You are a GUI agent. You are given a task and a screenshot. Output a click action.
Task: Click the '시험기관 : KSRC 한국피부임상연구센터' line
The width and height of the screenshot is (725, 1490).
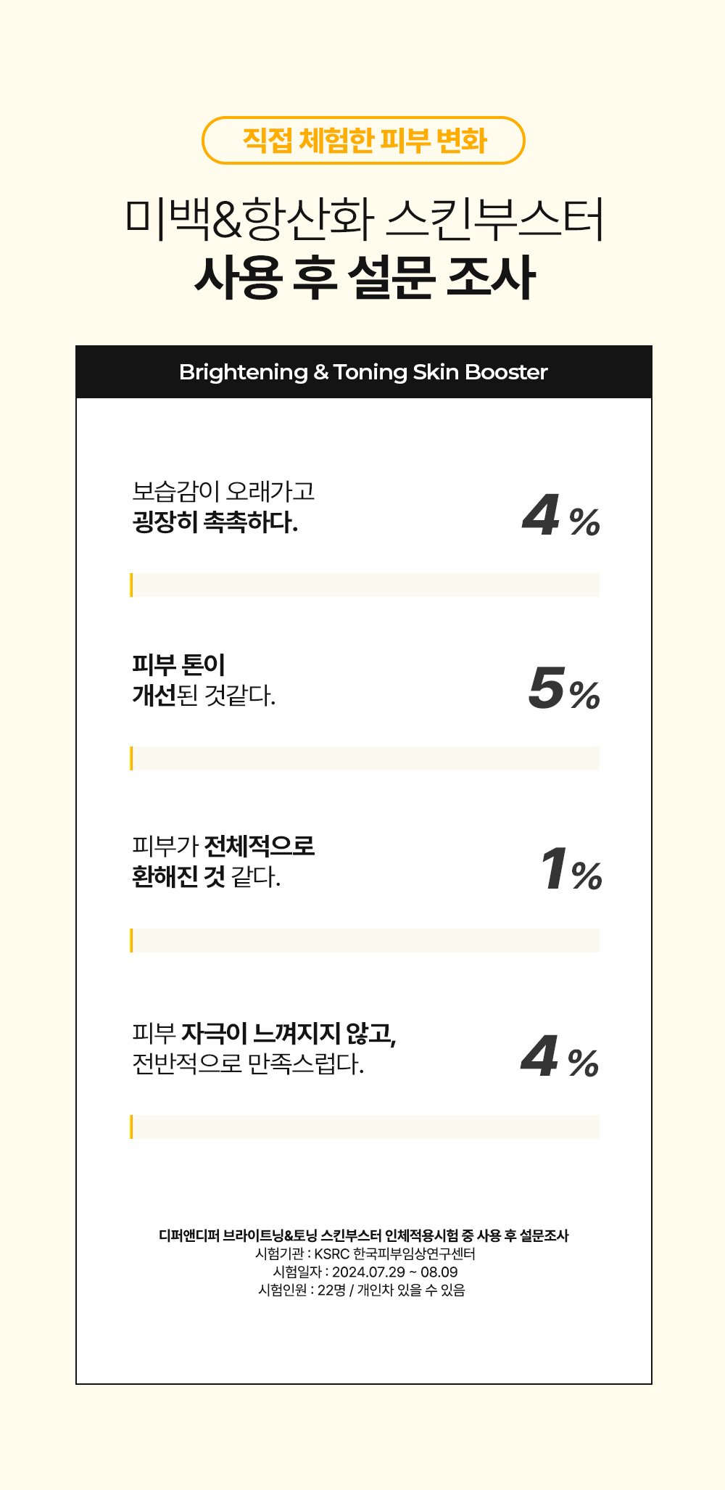pos(365,1254)
